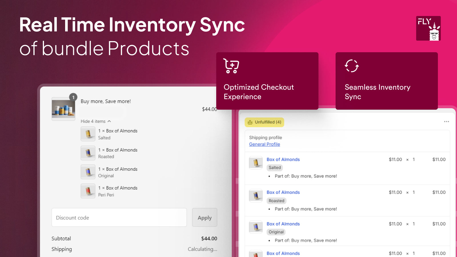Click the Salted variant tag in order
Screen dimensions: 457x257
[275, 168]
